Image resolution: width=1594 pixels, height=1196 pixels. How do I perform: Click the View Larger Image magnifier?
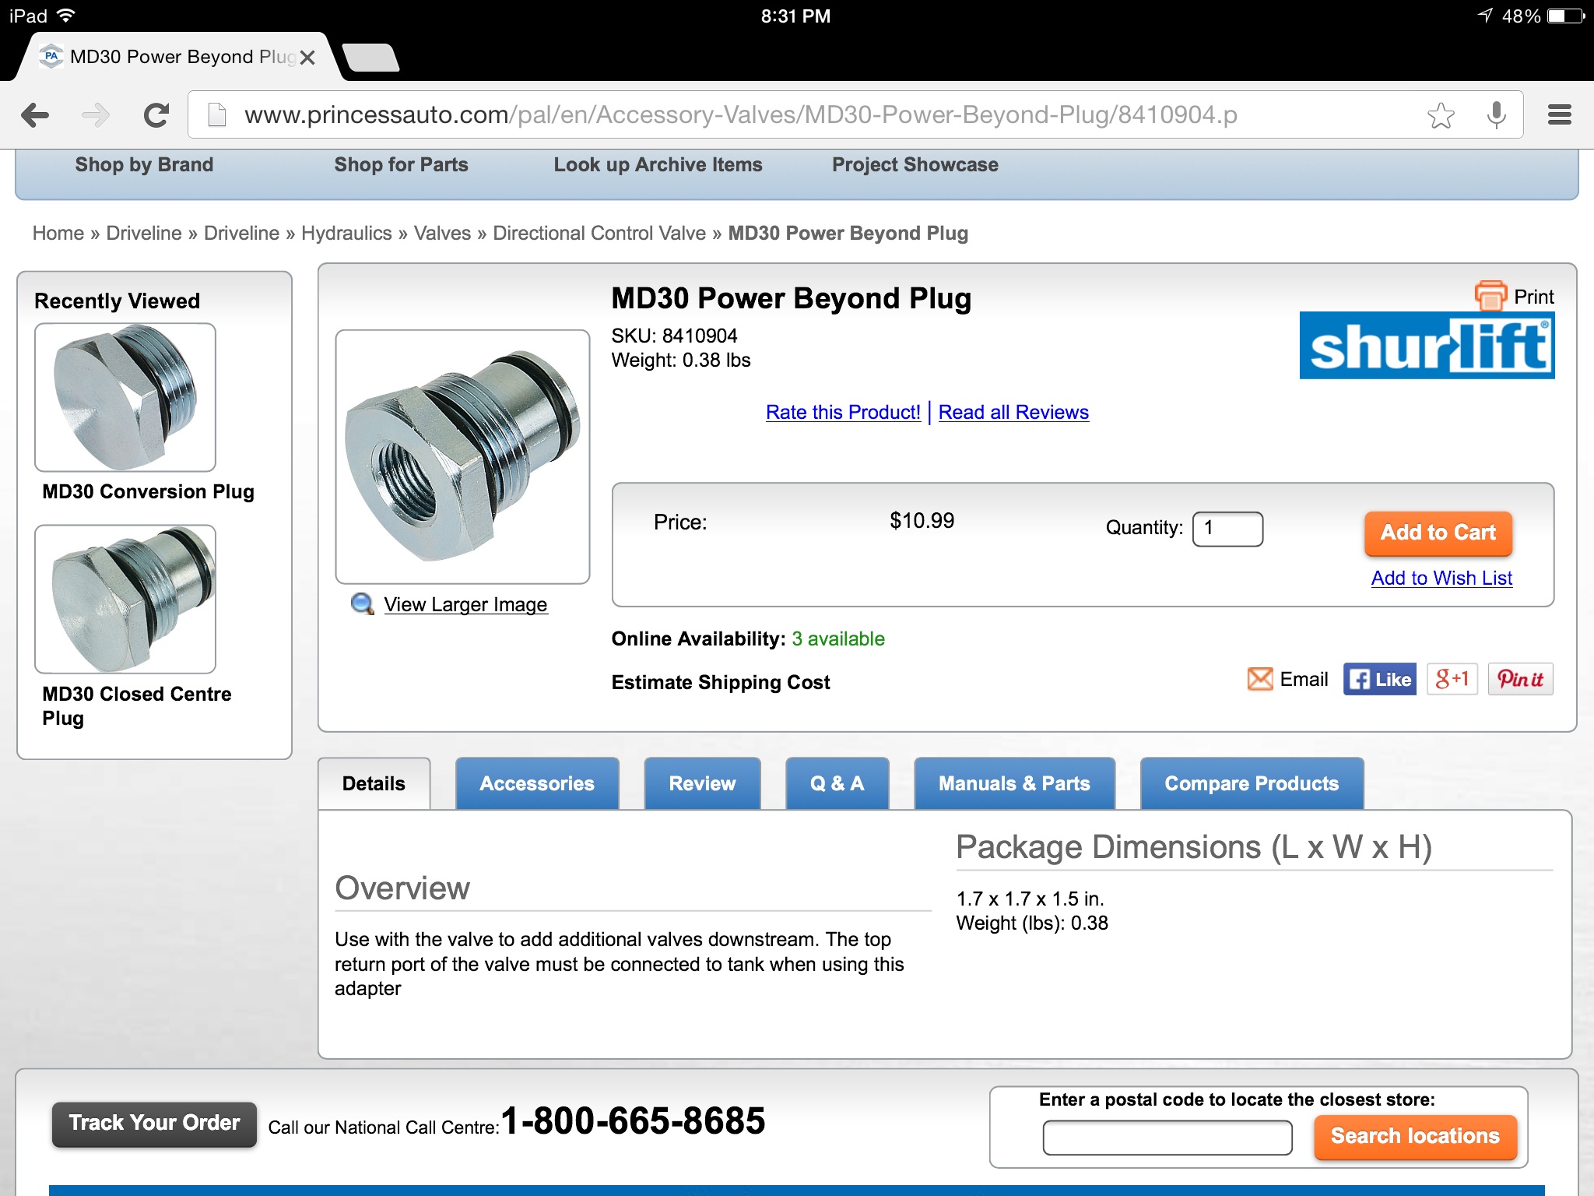[362, 604]
